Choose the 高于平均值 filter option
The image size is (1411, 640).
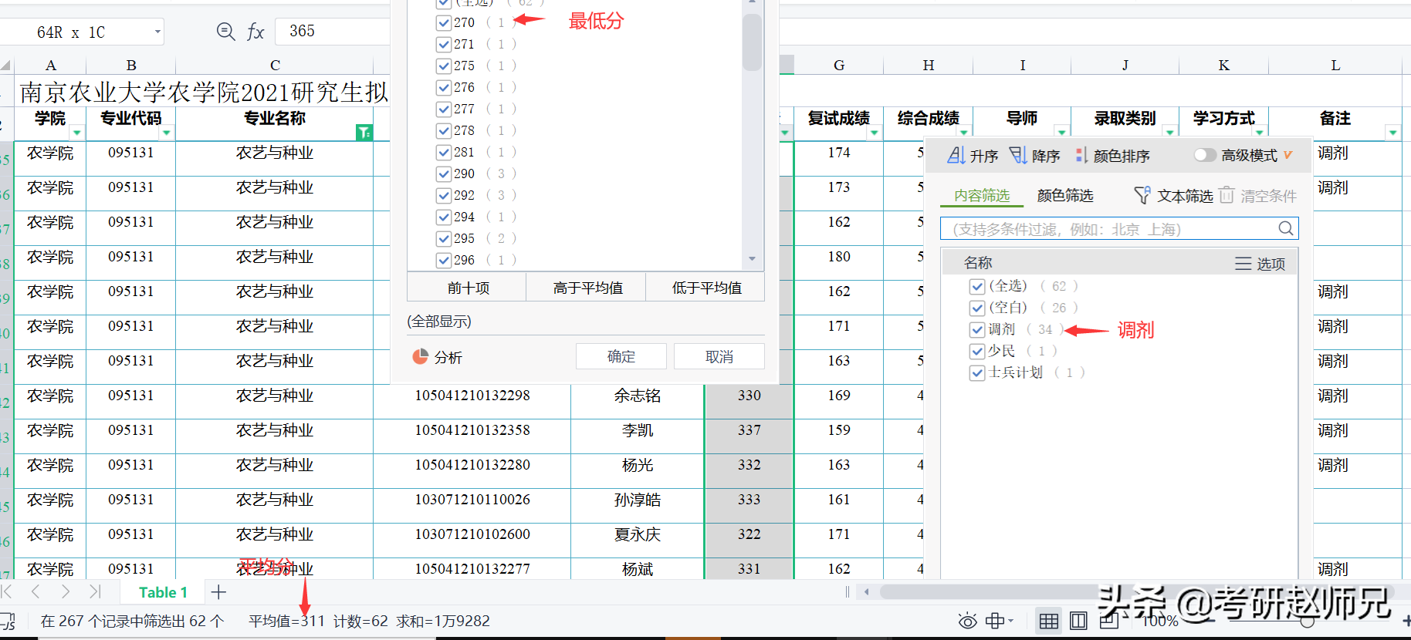click(x=587, y=288)
